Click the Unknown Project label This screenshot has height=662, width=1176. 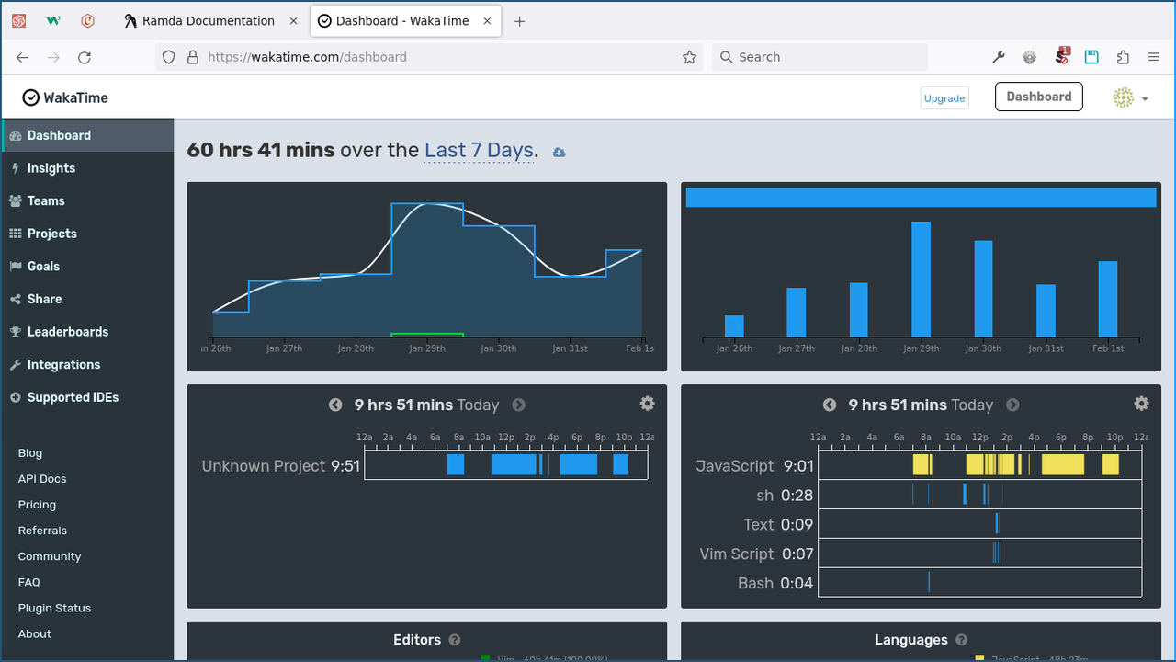(x=264, y=466)
